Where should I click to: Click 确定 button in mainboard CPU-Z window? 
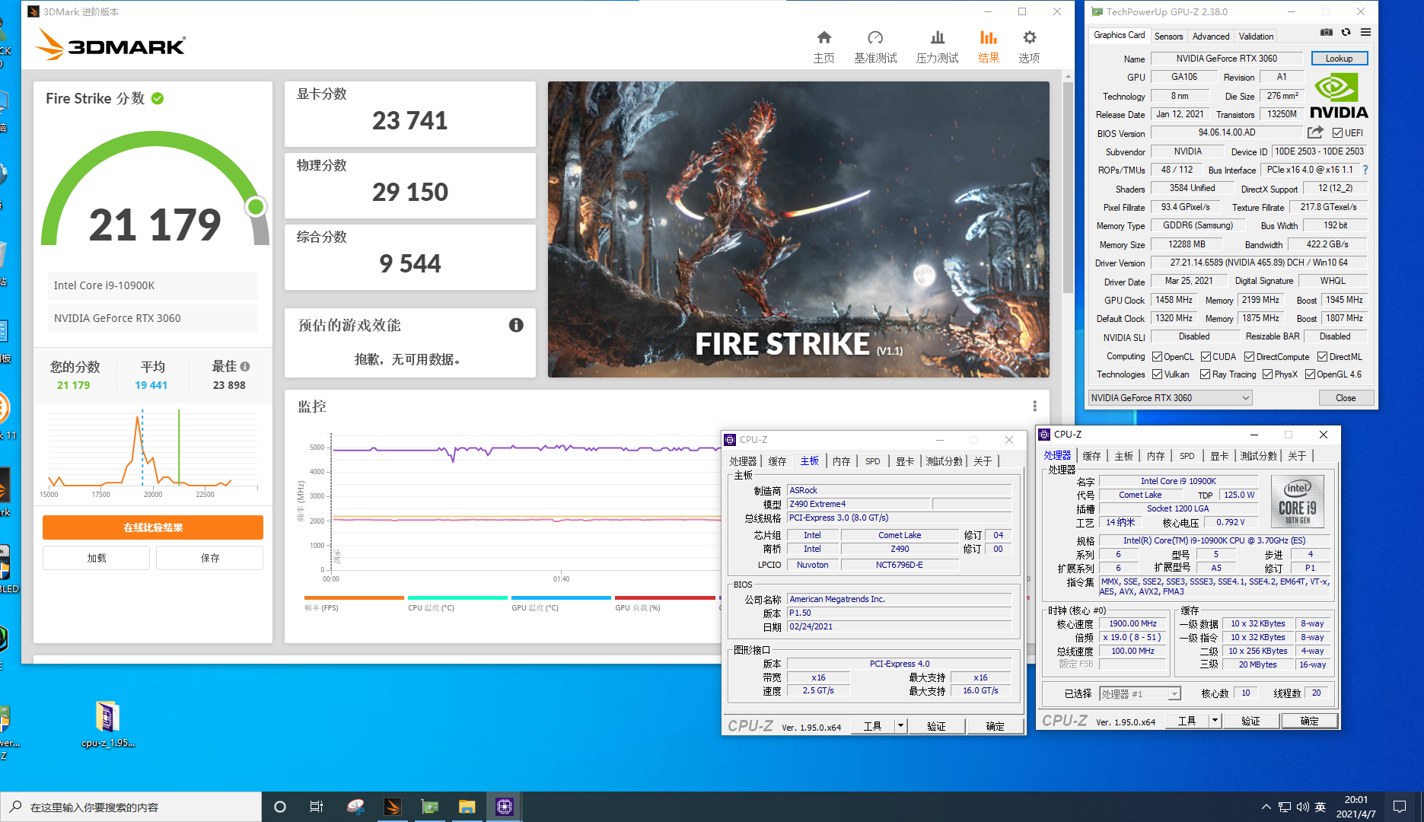(995, 726)
